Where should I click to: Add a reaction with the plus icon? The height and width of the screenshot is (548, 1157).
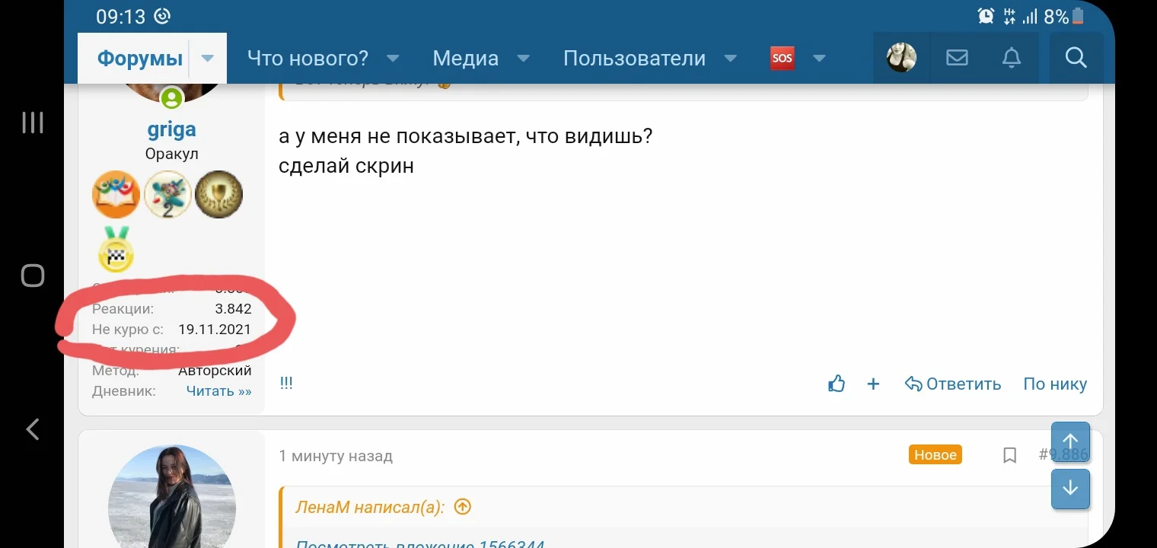pos(873,384)
